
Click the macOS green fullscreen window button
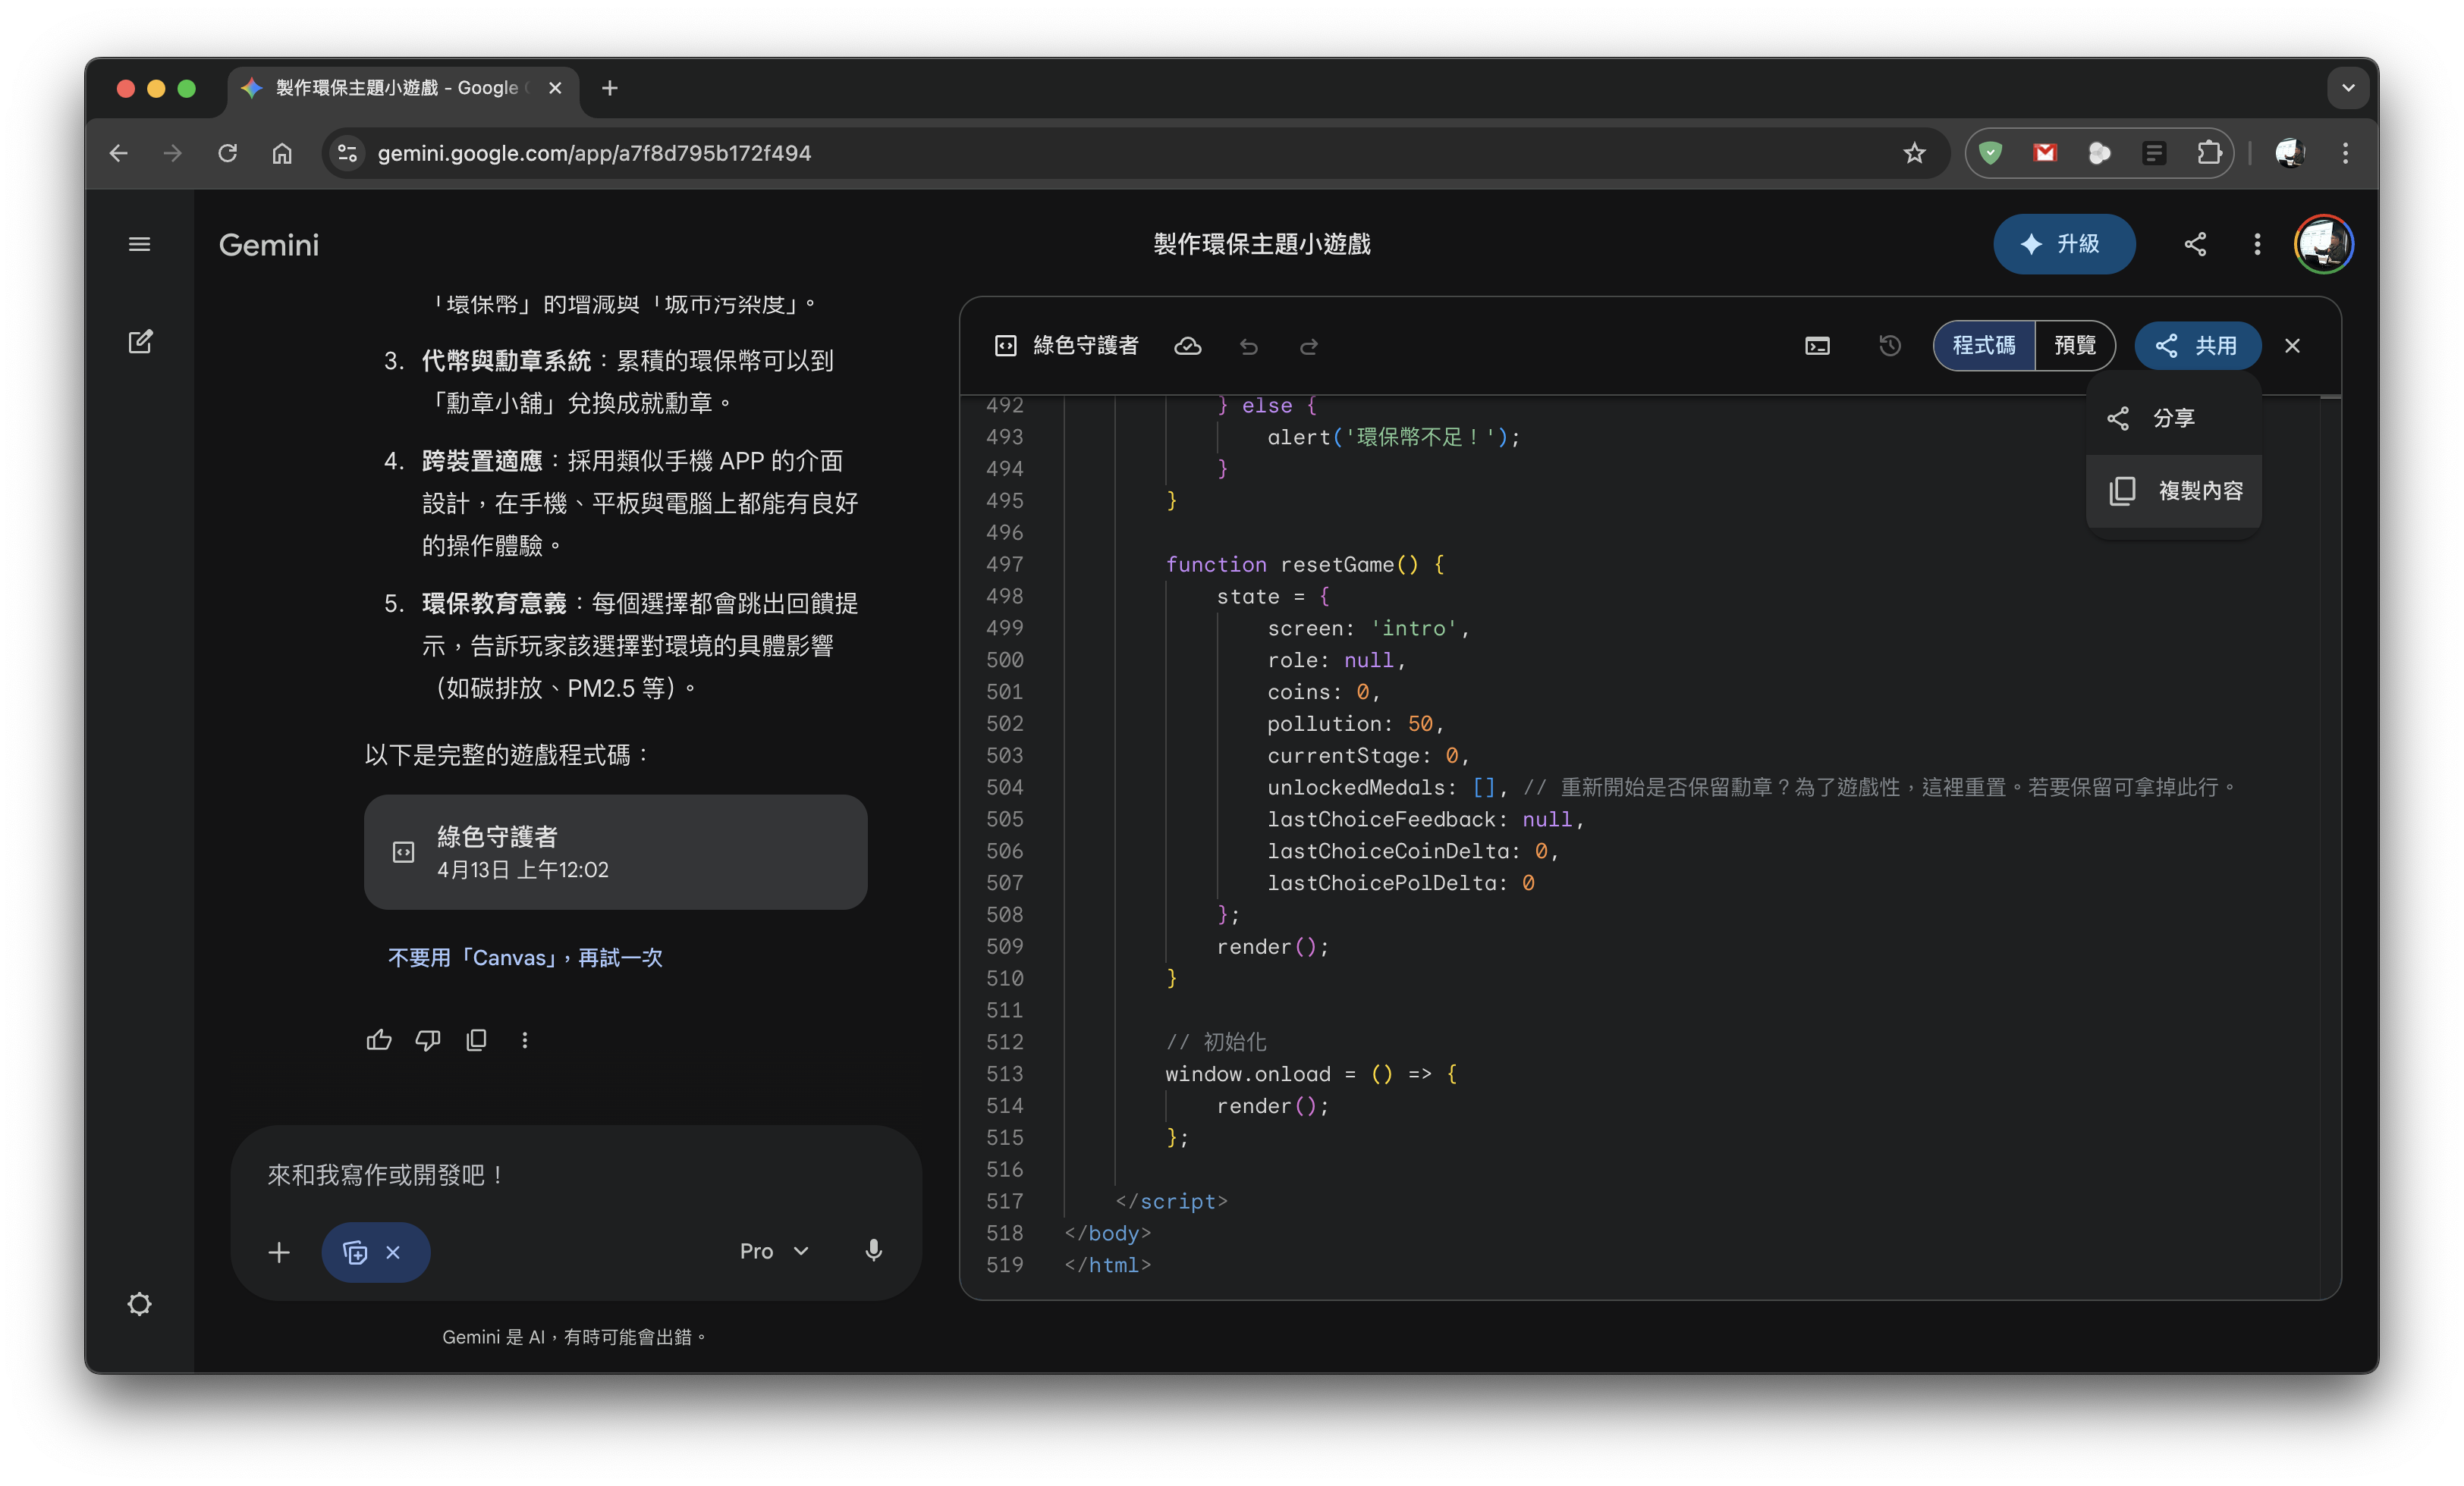point(186,88)
